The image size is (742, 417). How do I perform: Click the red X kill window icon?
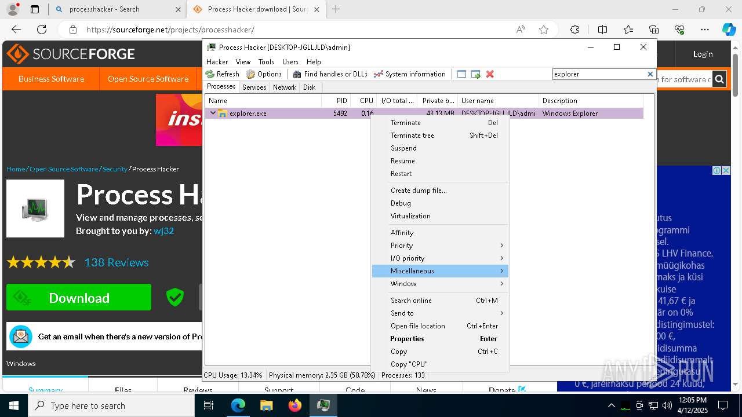pos(490,74)
